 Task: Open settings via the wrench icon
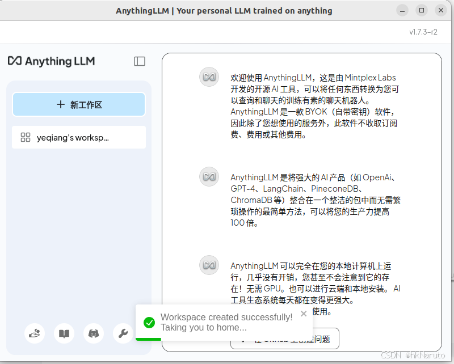point(123,333)
